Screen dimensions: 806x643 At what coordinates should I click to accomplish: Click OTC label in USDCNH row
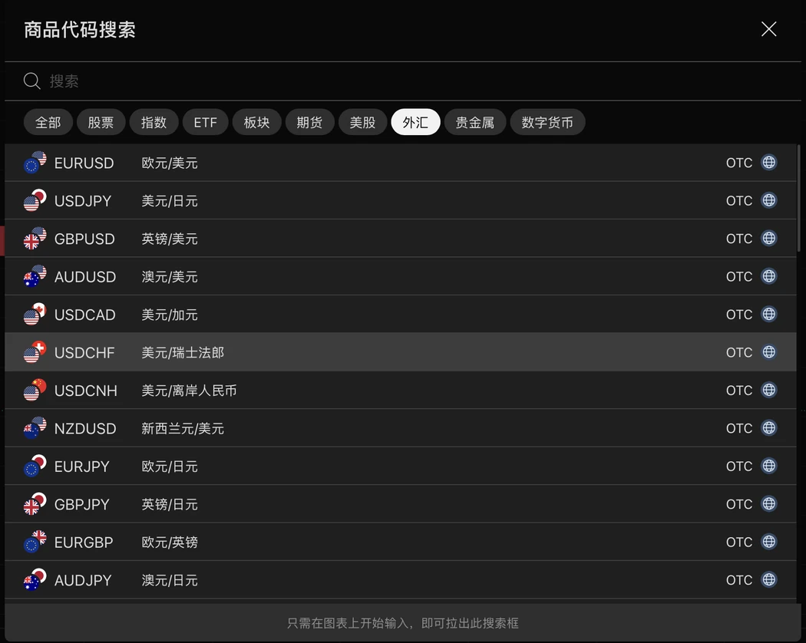coord(738,391)
